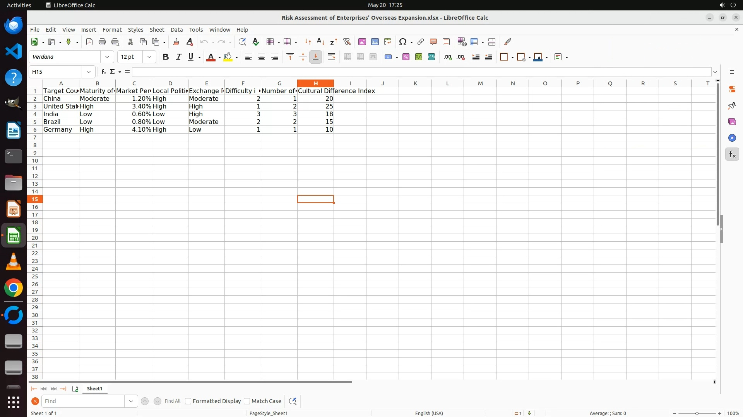Click the Function Wizard icon
The height and width of the screenshot is (417, 743).
point(103,72)
